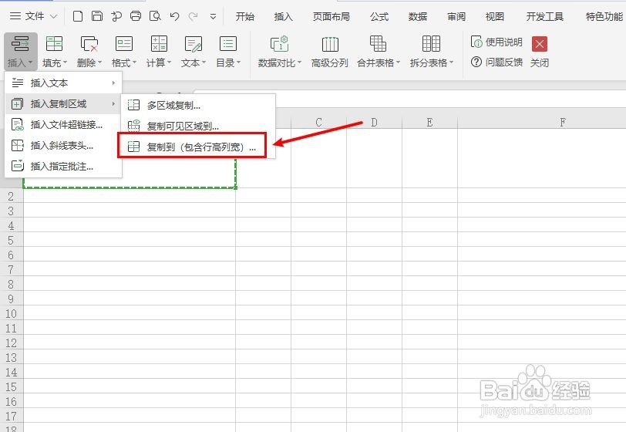Screen dimensions: 626x432
Task: Select column F header
Action: coord(563,123)
